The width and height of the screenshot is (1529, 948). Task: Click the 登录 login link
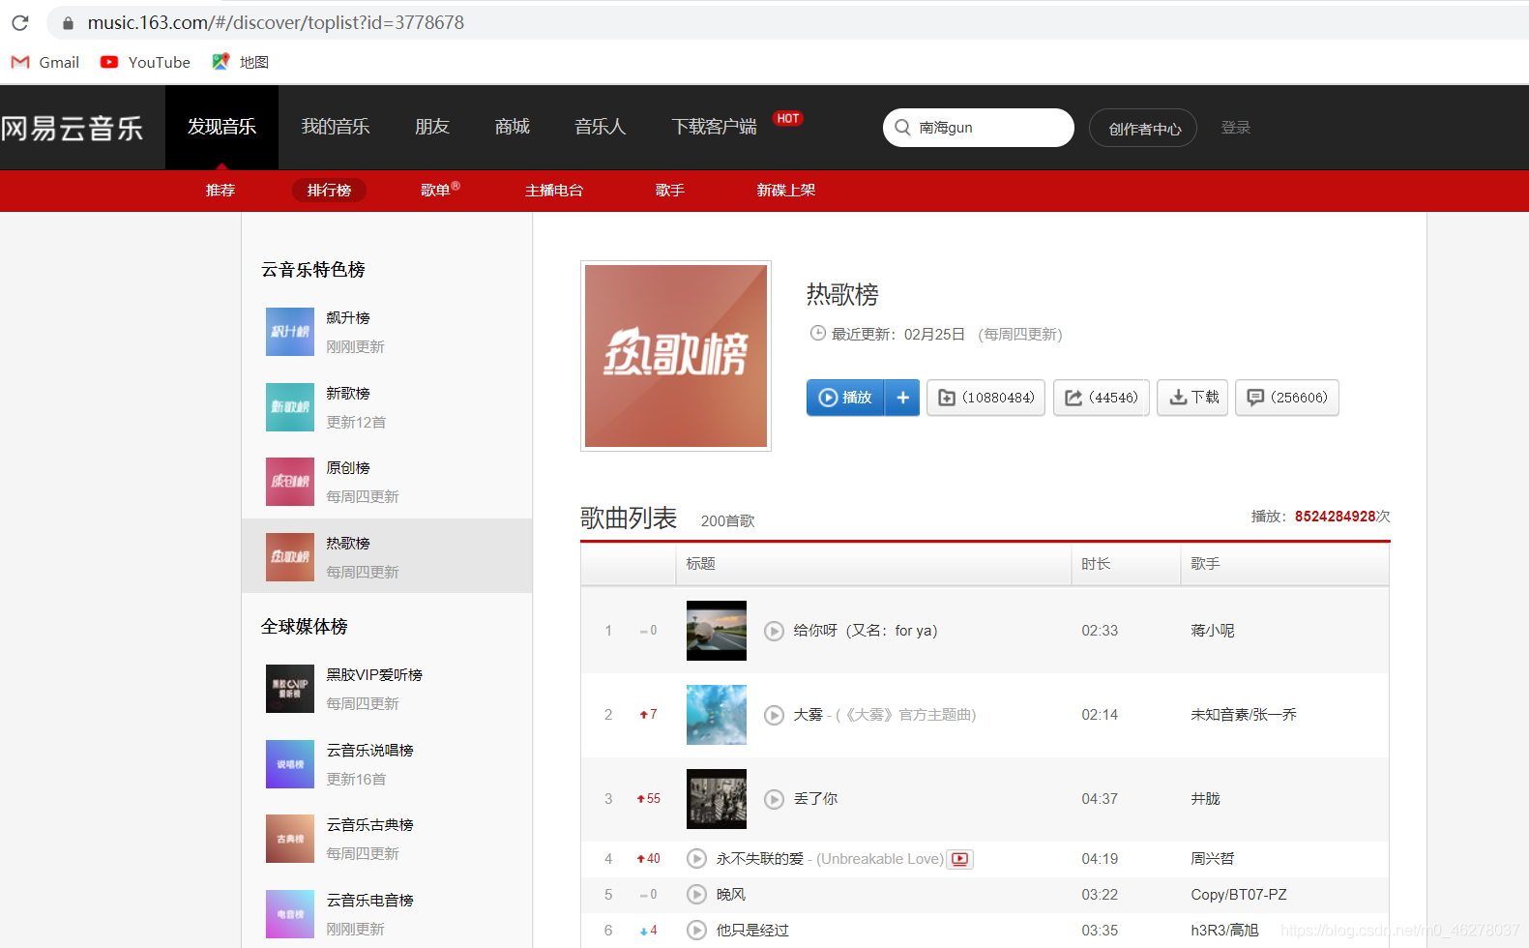click(x=1236, y=128)
